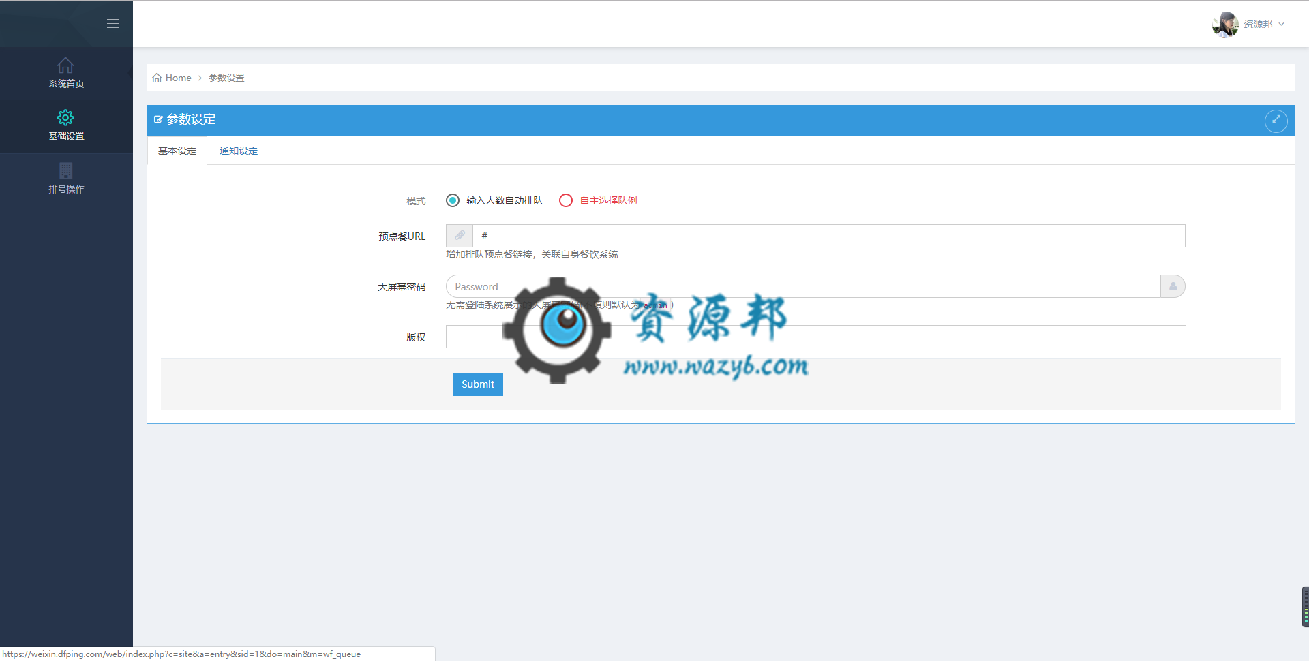Click the 参数设置 breadcrumb text
Screen dimensions: 1309x661
click(x=226, y=78)
